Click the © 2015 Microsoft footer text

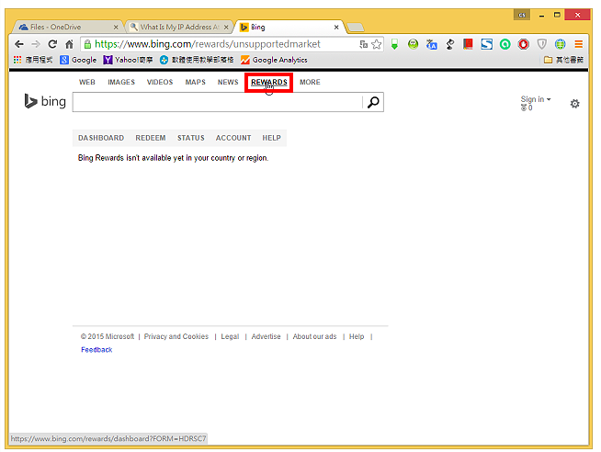click(x=108, y=336)
